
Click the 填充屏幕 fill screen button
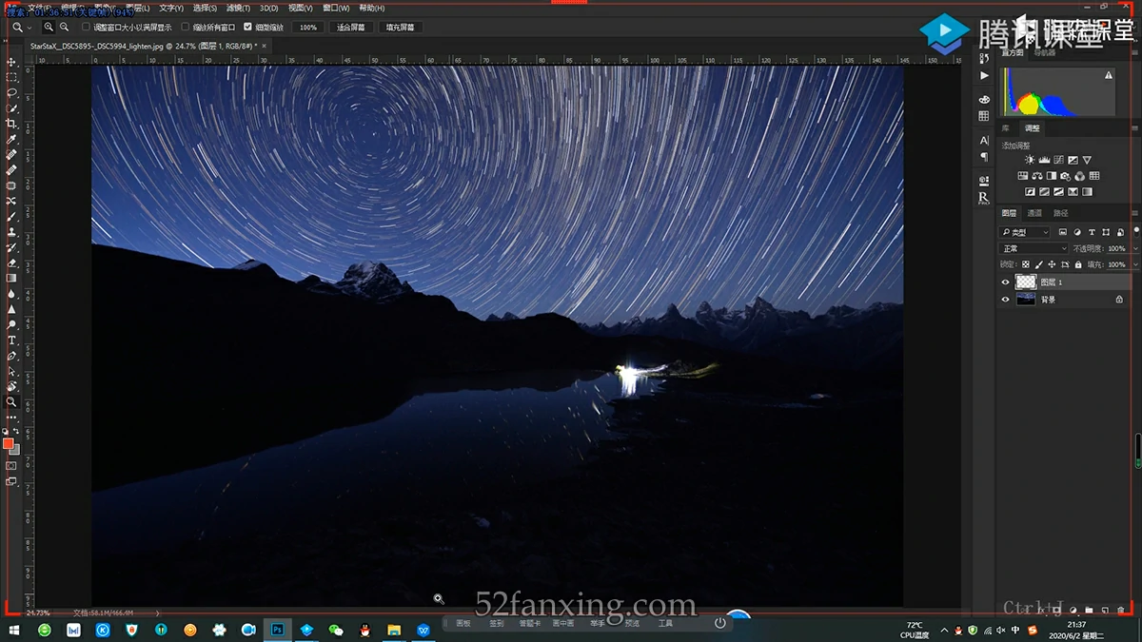coord(401,28)
